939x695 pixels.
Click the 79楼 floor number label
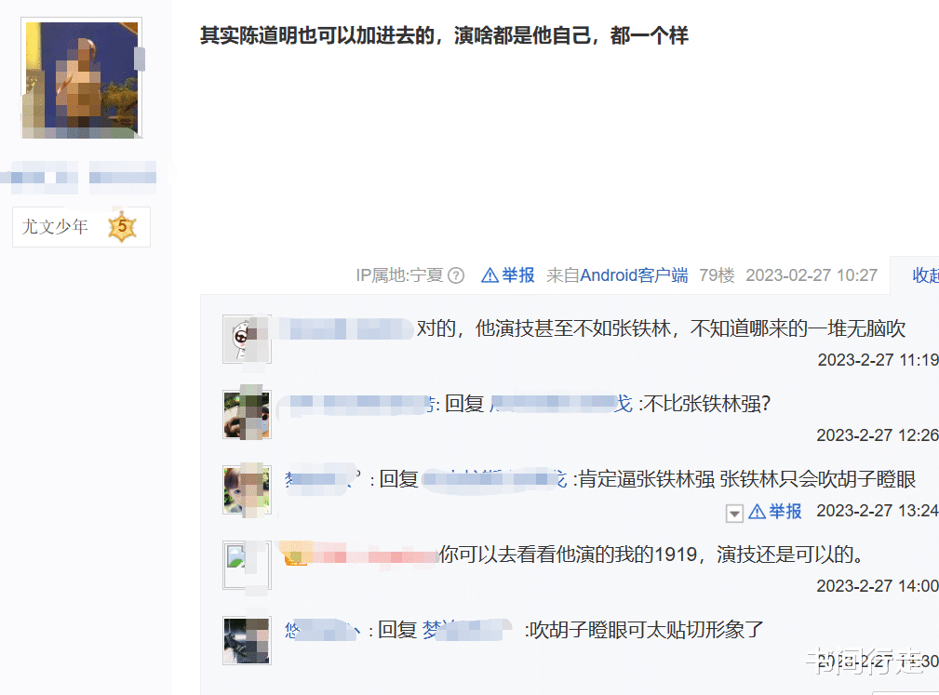[717, 275]
